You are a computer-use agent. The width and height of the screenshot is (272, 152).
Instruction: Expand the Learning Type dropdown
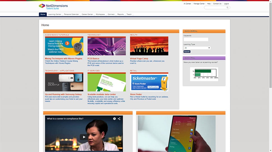[x=197, y=48]
